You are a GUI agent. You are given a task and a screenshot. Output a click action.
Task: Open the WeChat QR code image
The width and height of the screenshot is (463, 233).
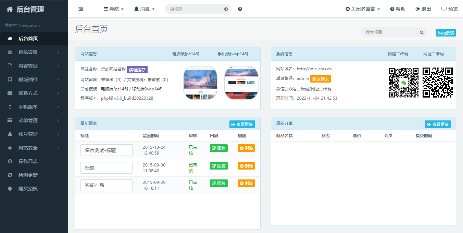click(403, 83)
